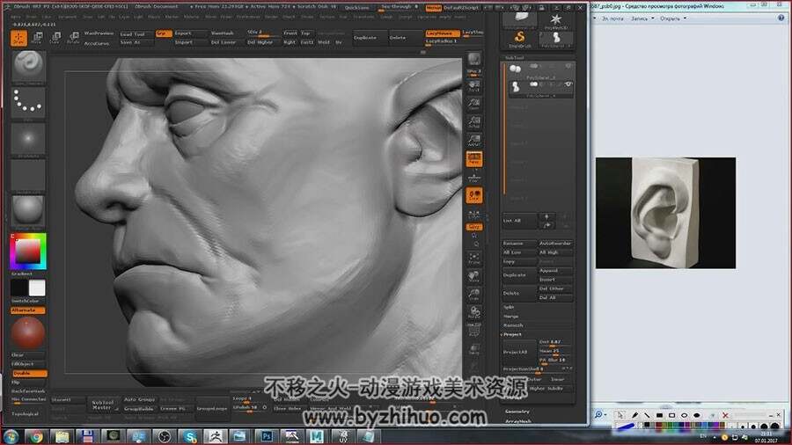
Task: Select the SimpleBrush tool thumbnail
Action: click(520, 40)
